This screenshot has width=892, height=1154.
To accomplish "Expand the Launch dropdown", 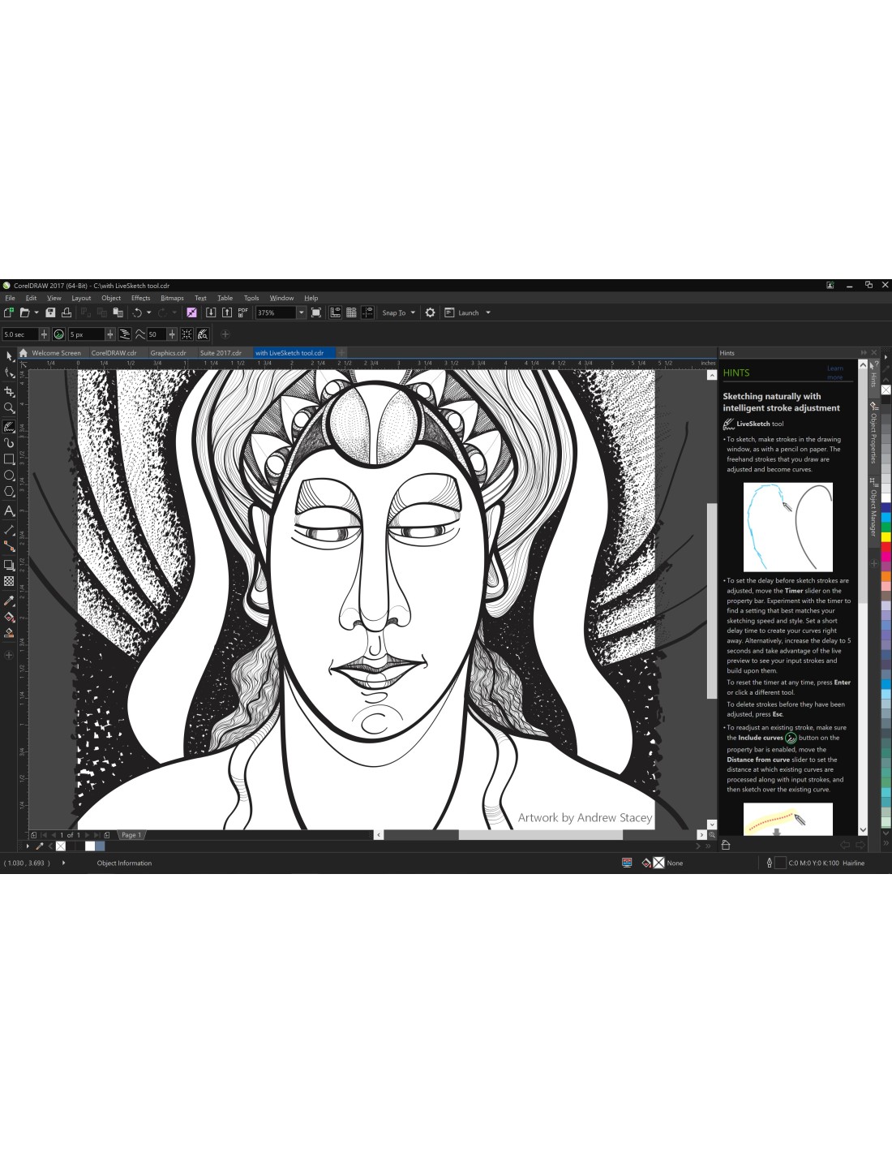I will tap(488, 312).
